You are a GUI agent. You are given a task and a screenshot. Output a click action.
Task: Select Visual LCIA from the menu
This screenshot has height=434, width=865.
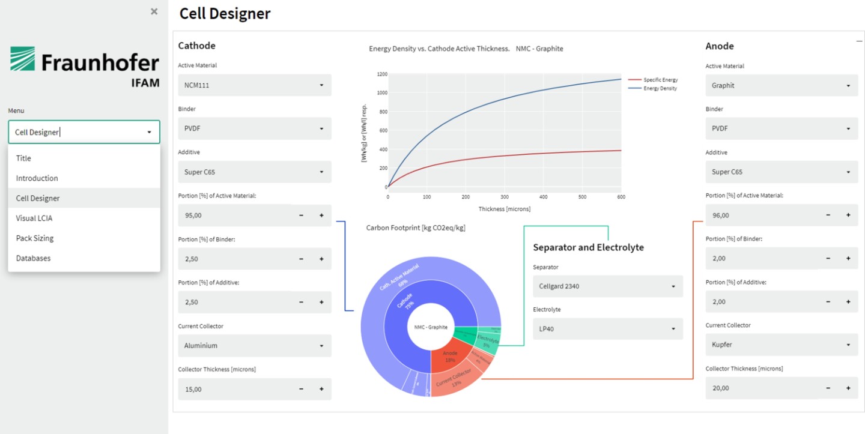coord(84,218)
